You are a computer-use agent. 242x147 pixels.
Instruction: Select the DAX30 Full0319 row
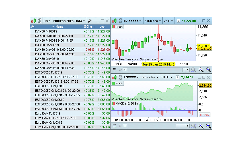(x=70, y=31)
